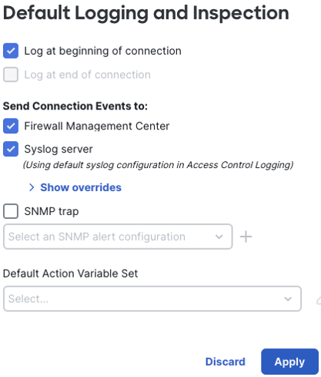The width and height of the screenshot is (321, 377).
Task: Click the chevron arrow beside Show overrides
Action: (x=32, y=187)
